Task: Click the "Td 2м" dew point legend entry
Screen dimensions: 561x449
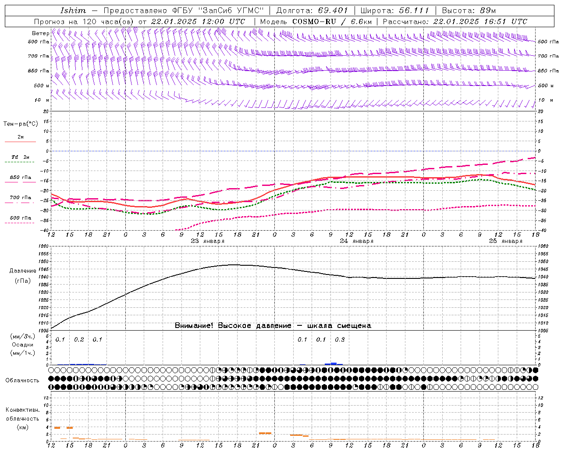Action: (20, 157)
